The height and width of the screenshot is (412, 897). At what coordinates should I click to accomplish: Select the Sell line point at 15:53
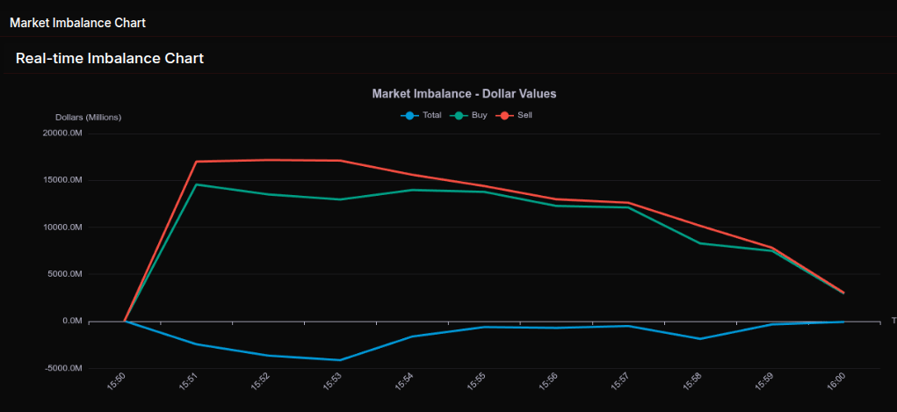[340, 160]
